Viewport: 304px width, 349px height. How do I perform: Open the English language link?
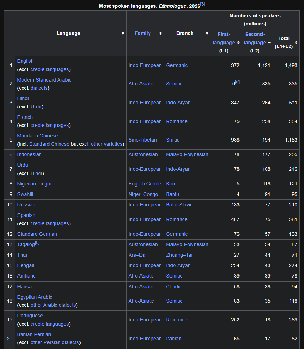(25, 61)
